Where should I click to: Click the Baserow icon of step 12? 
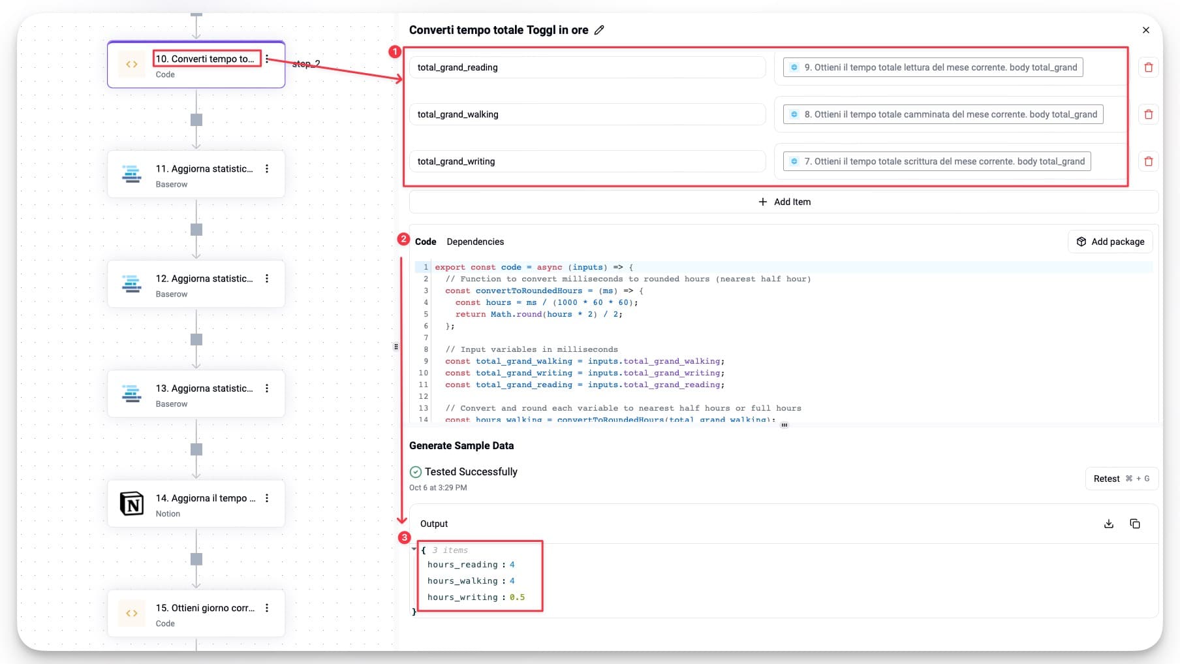(132, 284)
